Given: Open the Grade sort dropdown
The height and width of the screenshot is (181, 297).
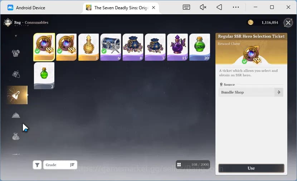Looking at the screenshot, I should 60,165.
